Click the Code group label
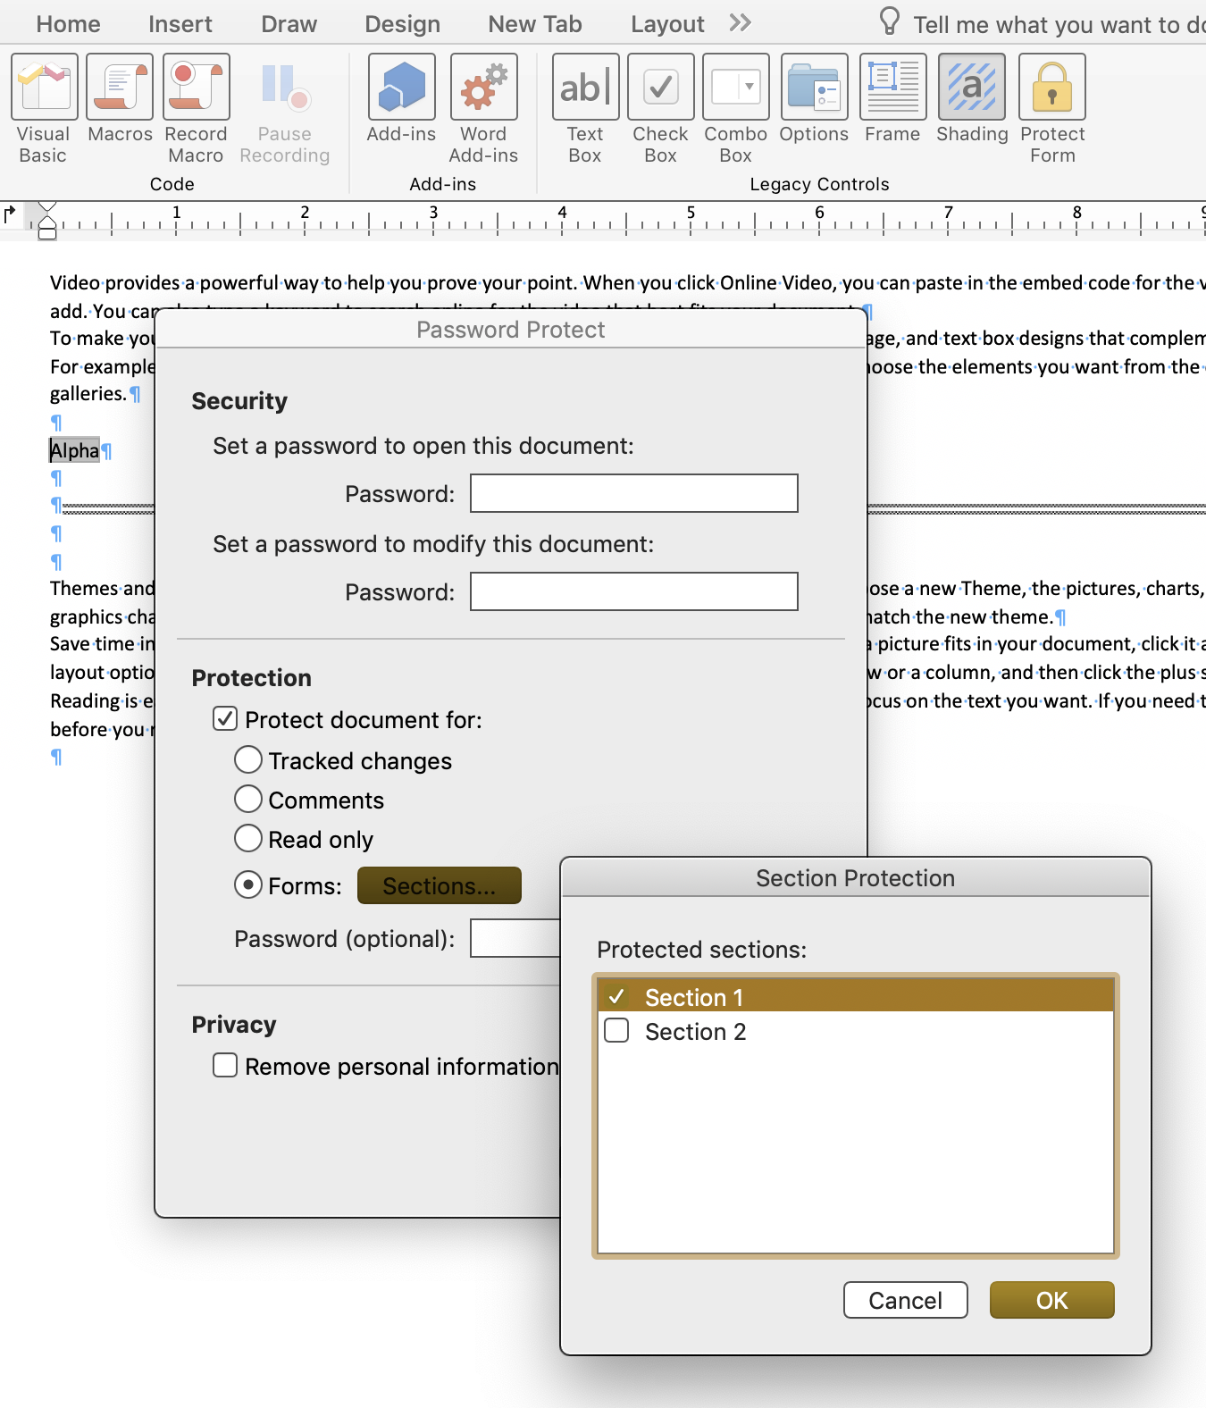Image resolution: width=1206 pixels, height=1408 pixels. click(172, 184)
